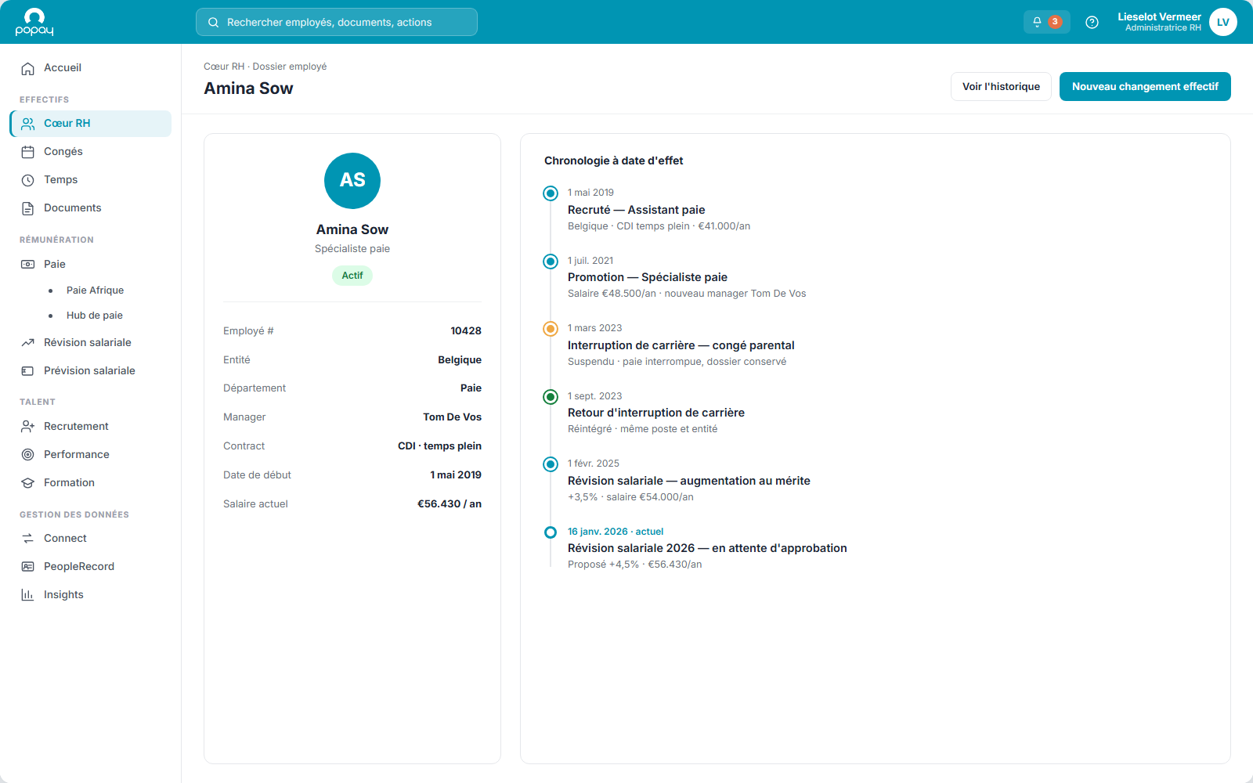This screenshot has width=1253, height=783.
Task: Select the 1 mai 2019 timeline marker
Action: pos(551,193)
